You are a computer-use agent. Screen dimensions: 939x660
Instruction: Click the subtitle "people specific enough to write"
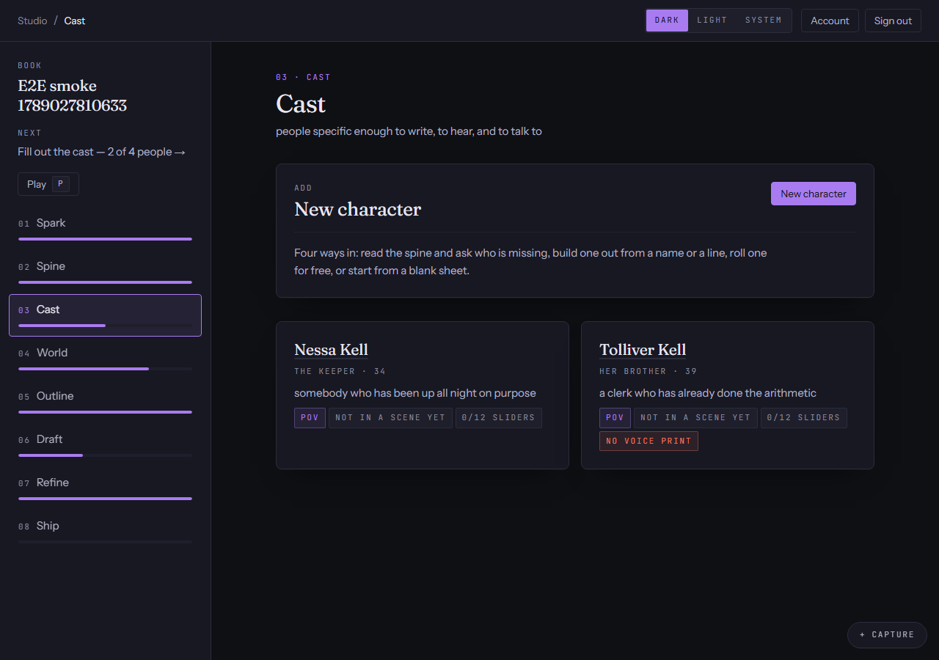[x=409, y=131]
